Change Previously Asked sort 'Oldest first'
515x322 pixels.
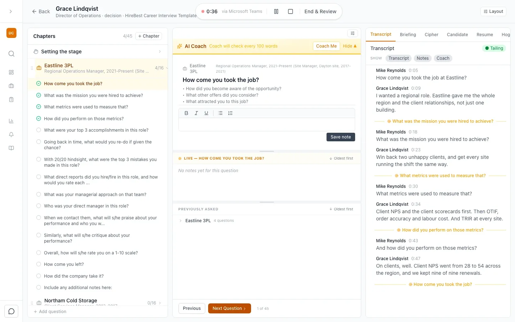341,209
